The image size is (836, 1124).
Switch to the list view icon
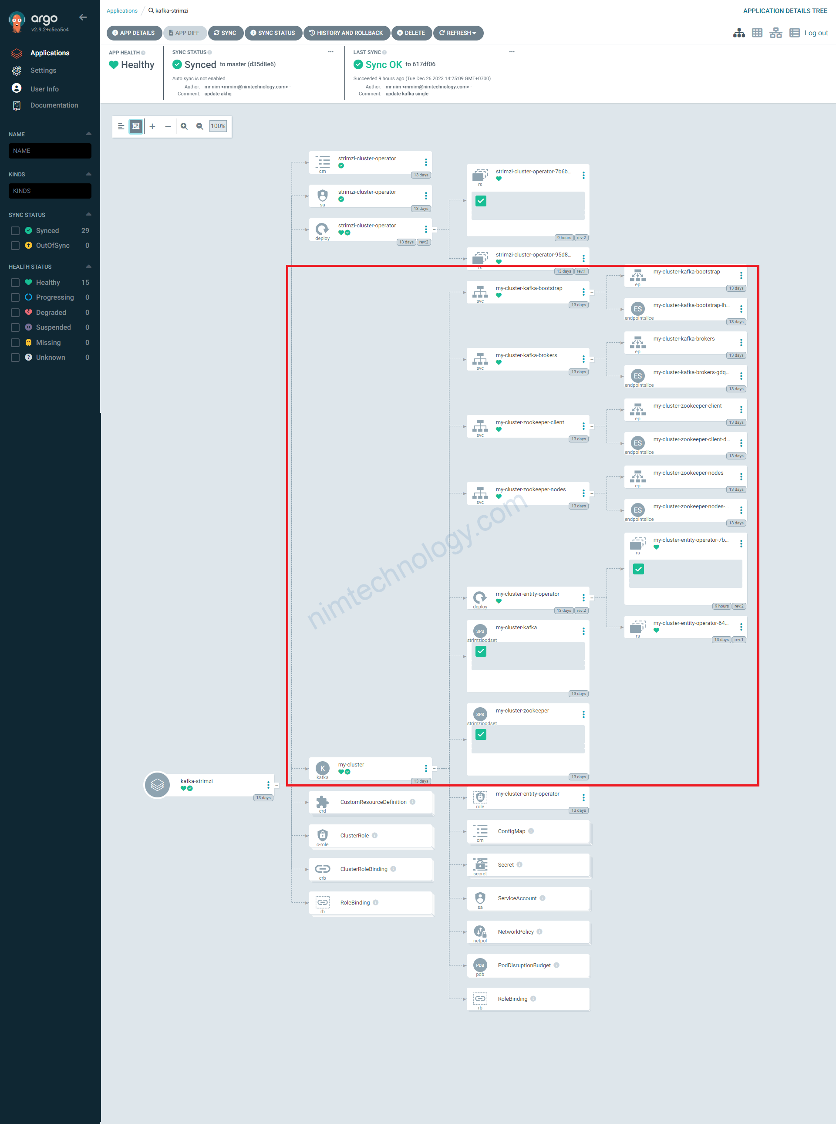point(794,33)
